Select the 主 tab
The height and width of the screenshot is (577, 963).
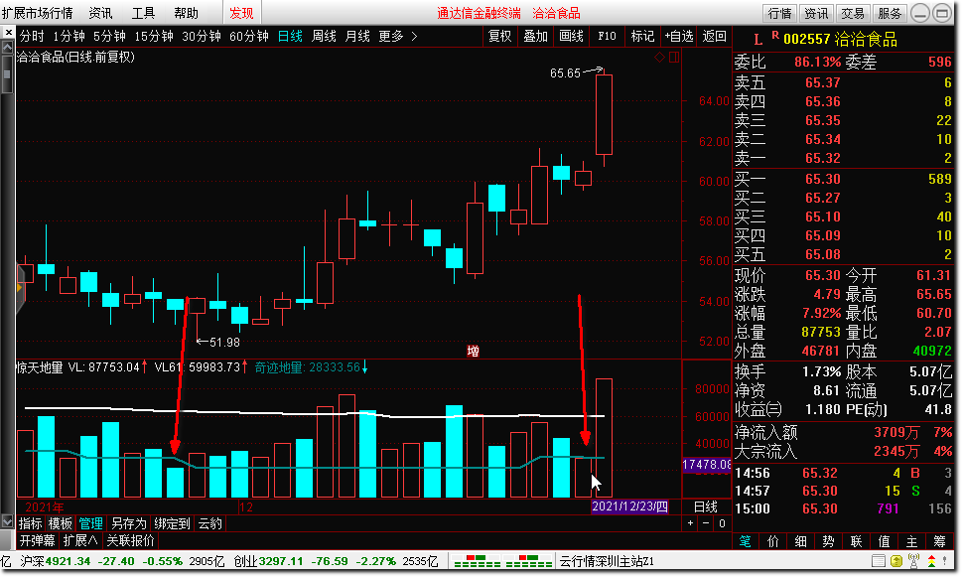911,541
